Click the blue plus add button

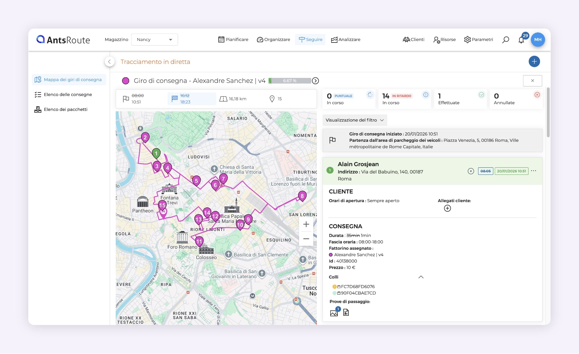coord(534,62)
